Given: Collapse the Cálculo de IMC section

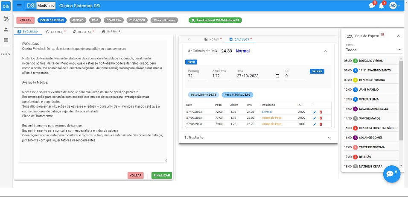Looking at the screenshot, I should 325,51.
